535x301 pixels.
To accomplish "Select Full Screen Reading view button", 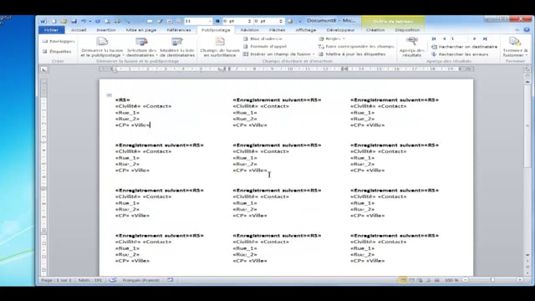I will tap(412, 280).
